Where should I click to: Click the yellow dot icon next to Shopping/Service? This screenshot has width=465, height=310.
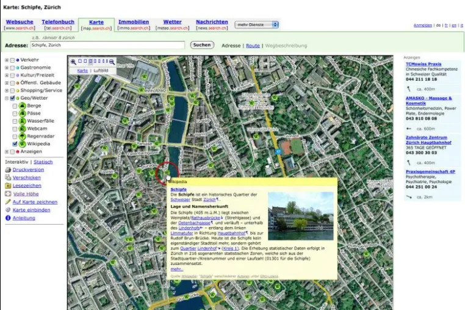(x=18, y=90)
